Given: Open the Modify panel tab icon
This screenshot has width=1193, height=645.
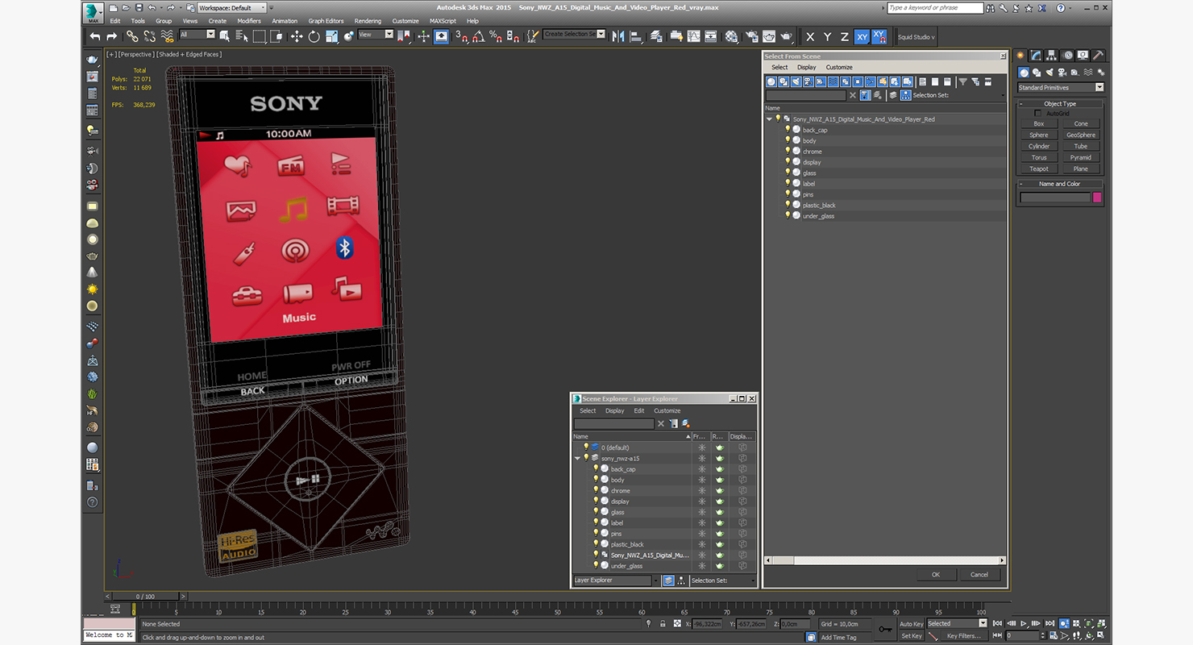Looking at the screenshot, I should 1037,56.
